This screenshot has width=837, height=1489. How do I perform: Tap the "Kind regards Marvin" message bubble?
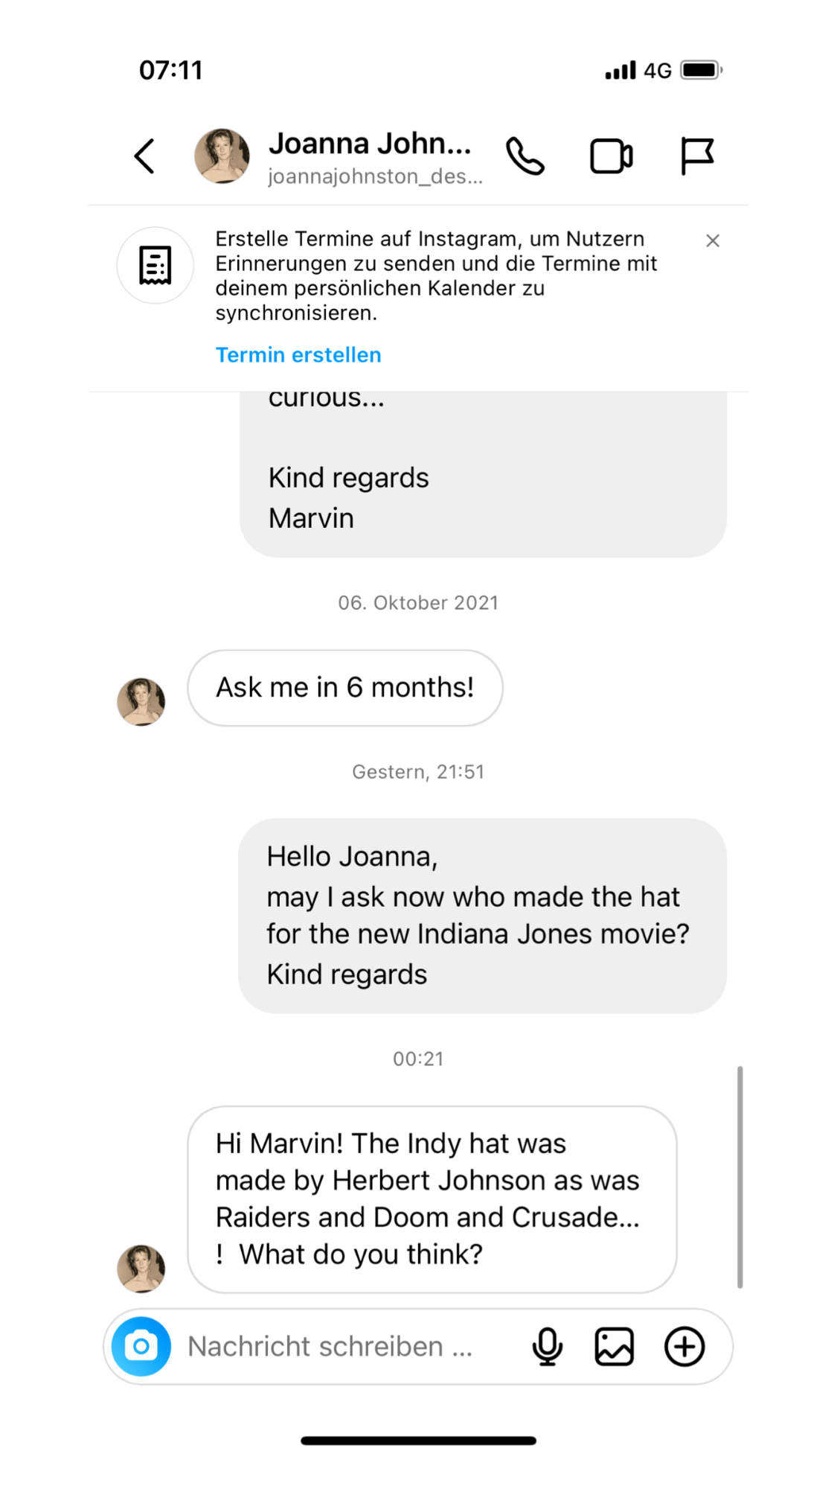(x=482, y=484)
